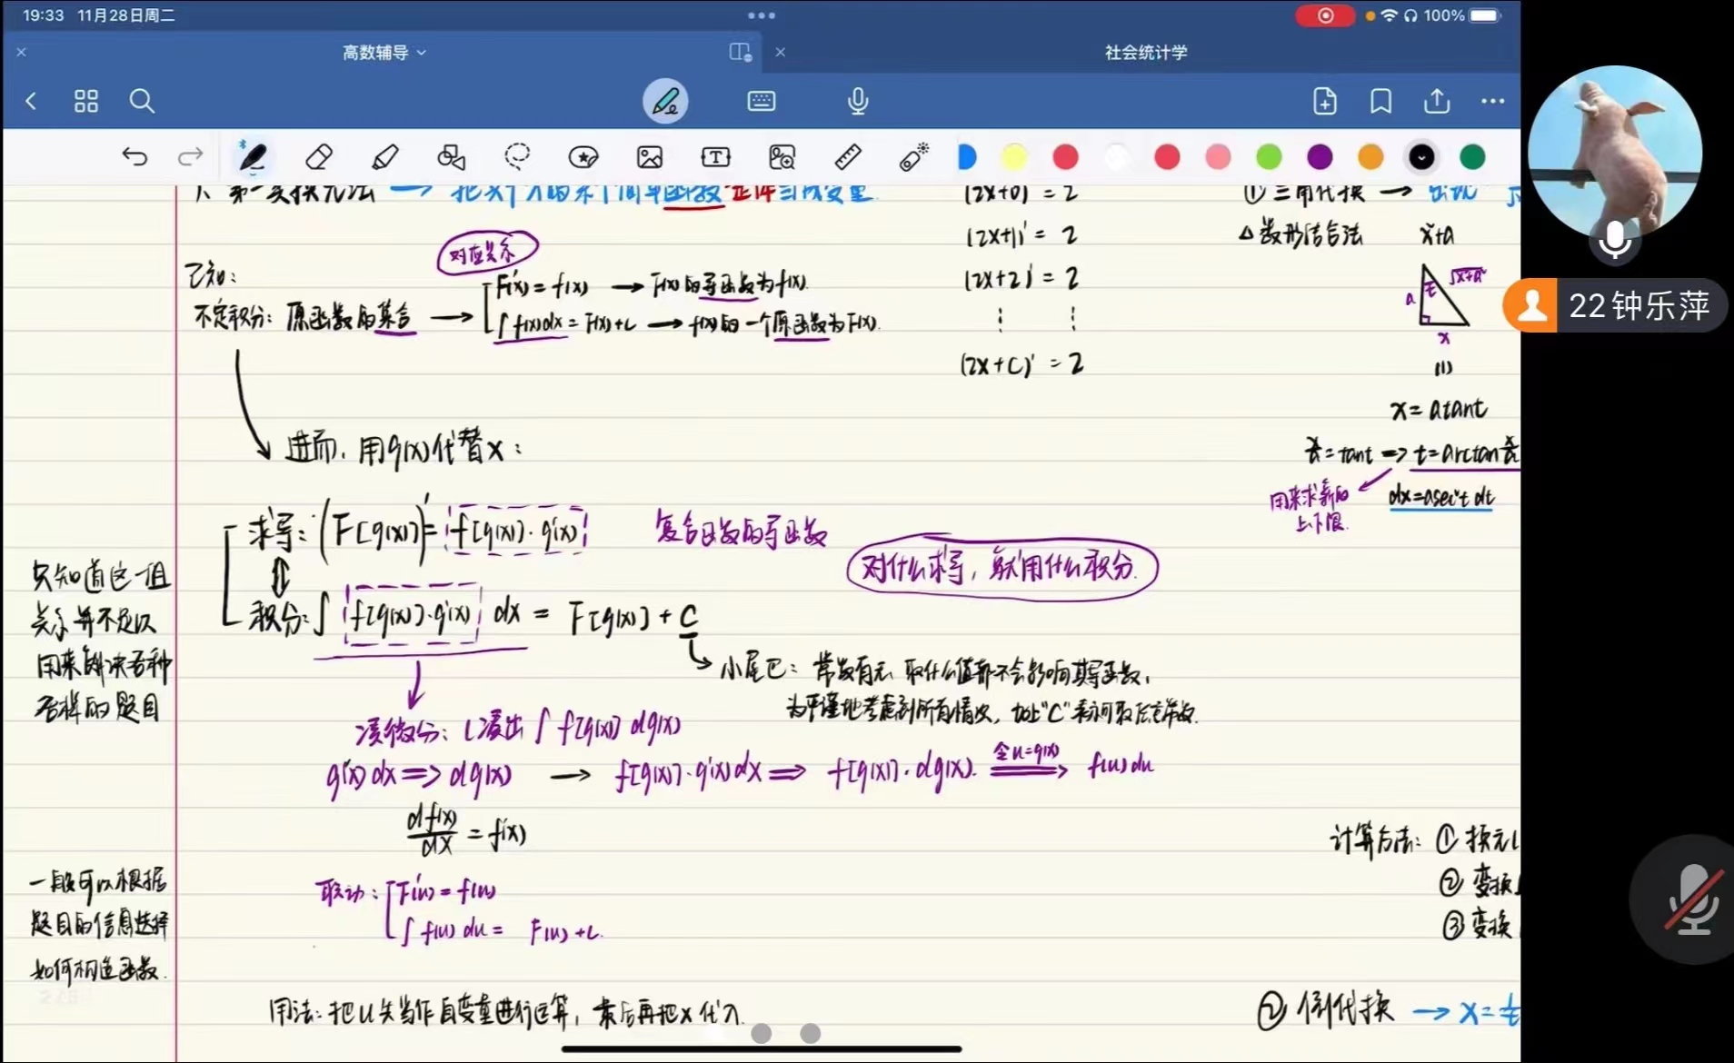Image resolution: width=1734 pixels, height=1063 pixels.
Task: Open the page thumbnails grid view
Action: pyautogui.click(x=85, y=101)
